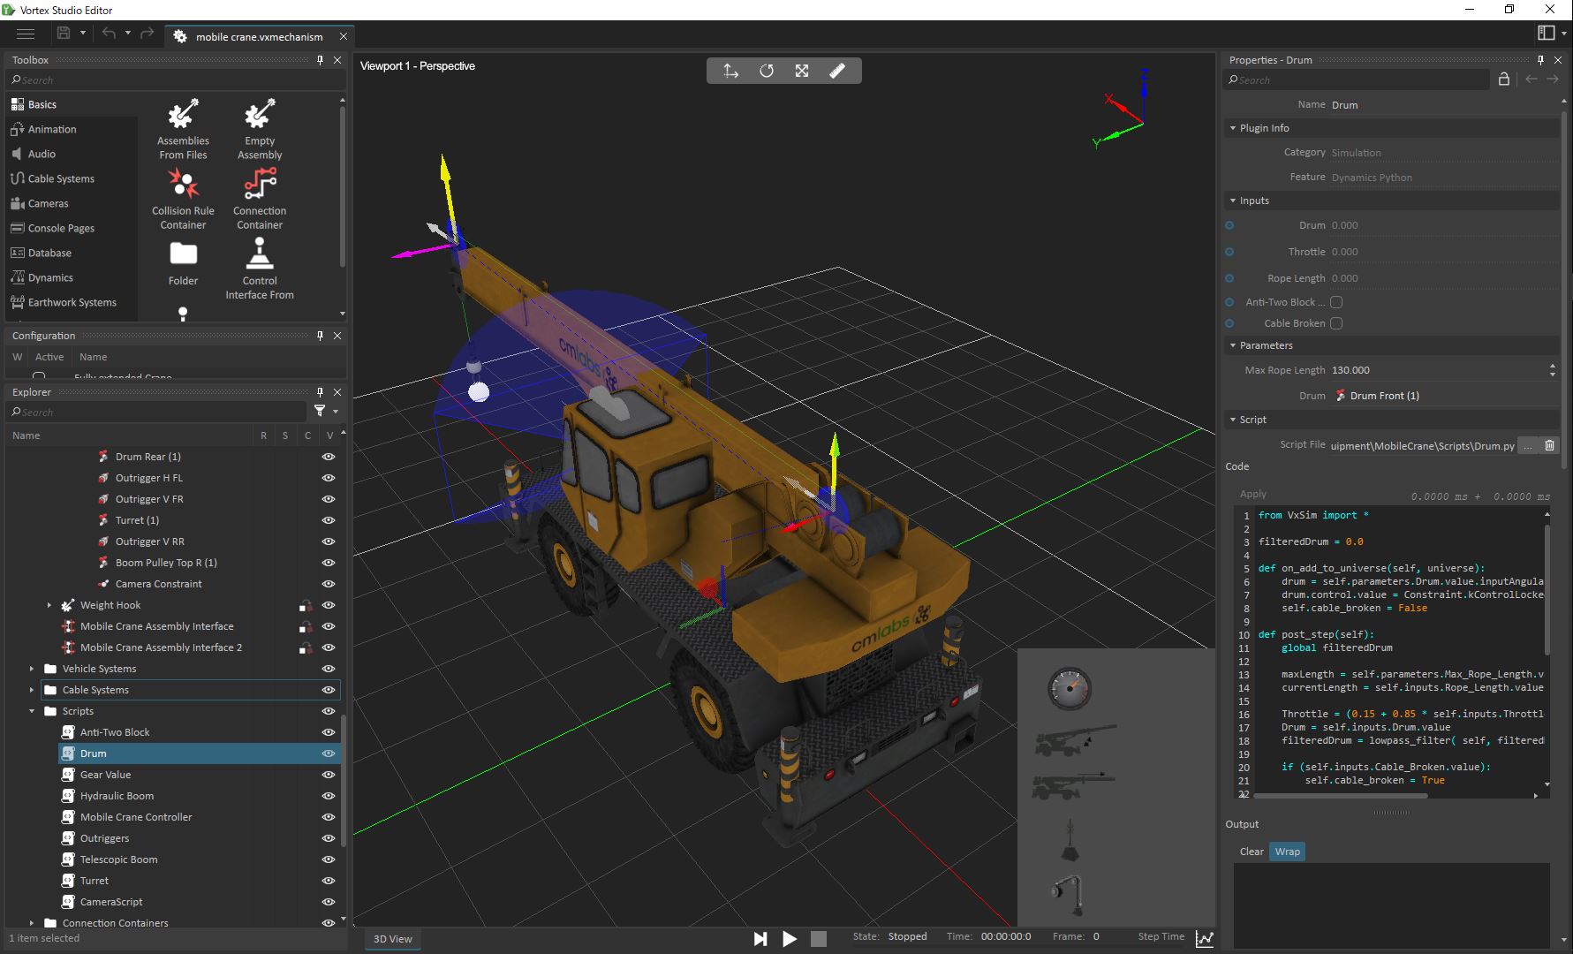1573x954 pixels.
Task: Click the Toolbox search field
Action: 177,79
